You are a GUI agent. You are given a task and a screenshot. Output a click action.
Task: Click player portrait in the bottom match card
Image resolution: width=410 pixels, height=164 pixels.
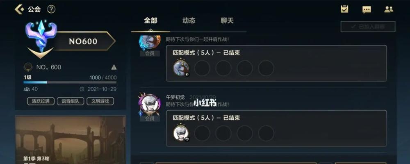coord(181,133)
